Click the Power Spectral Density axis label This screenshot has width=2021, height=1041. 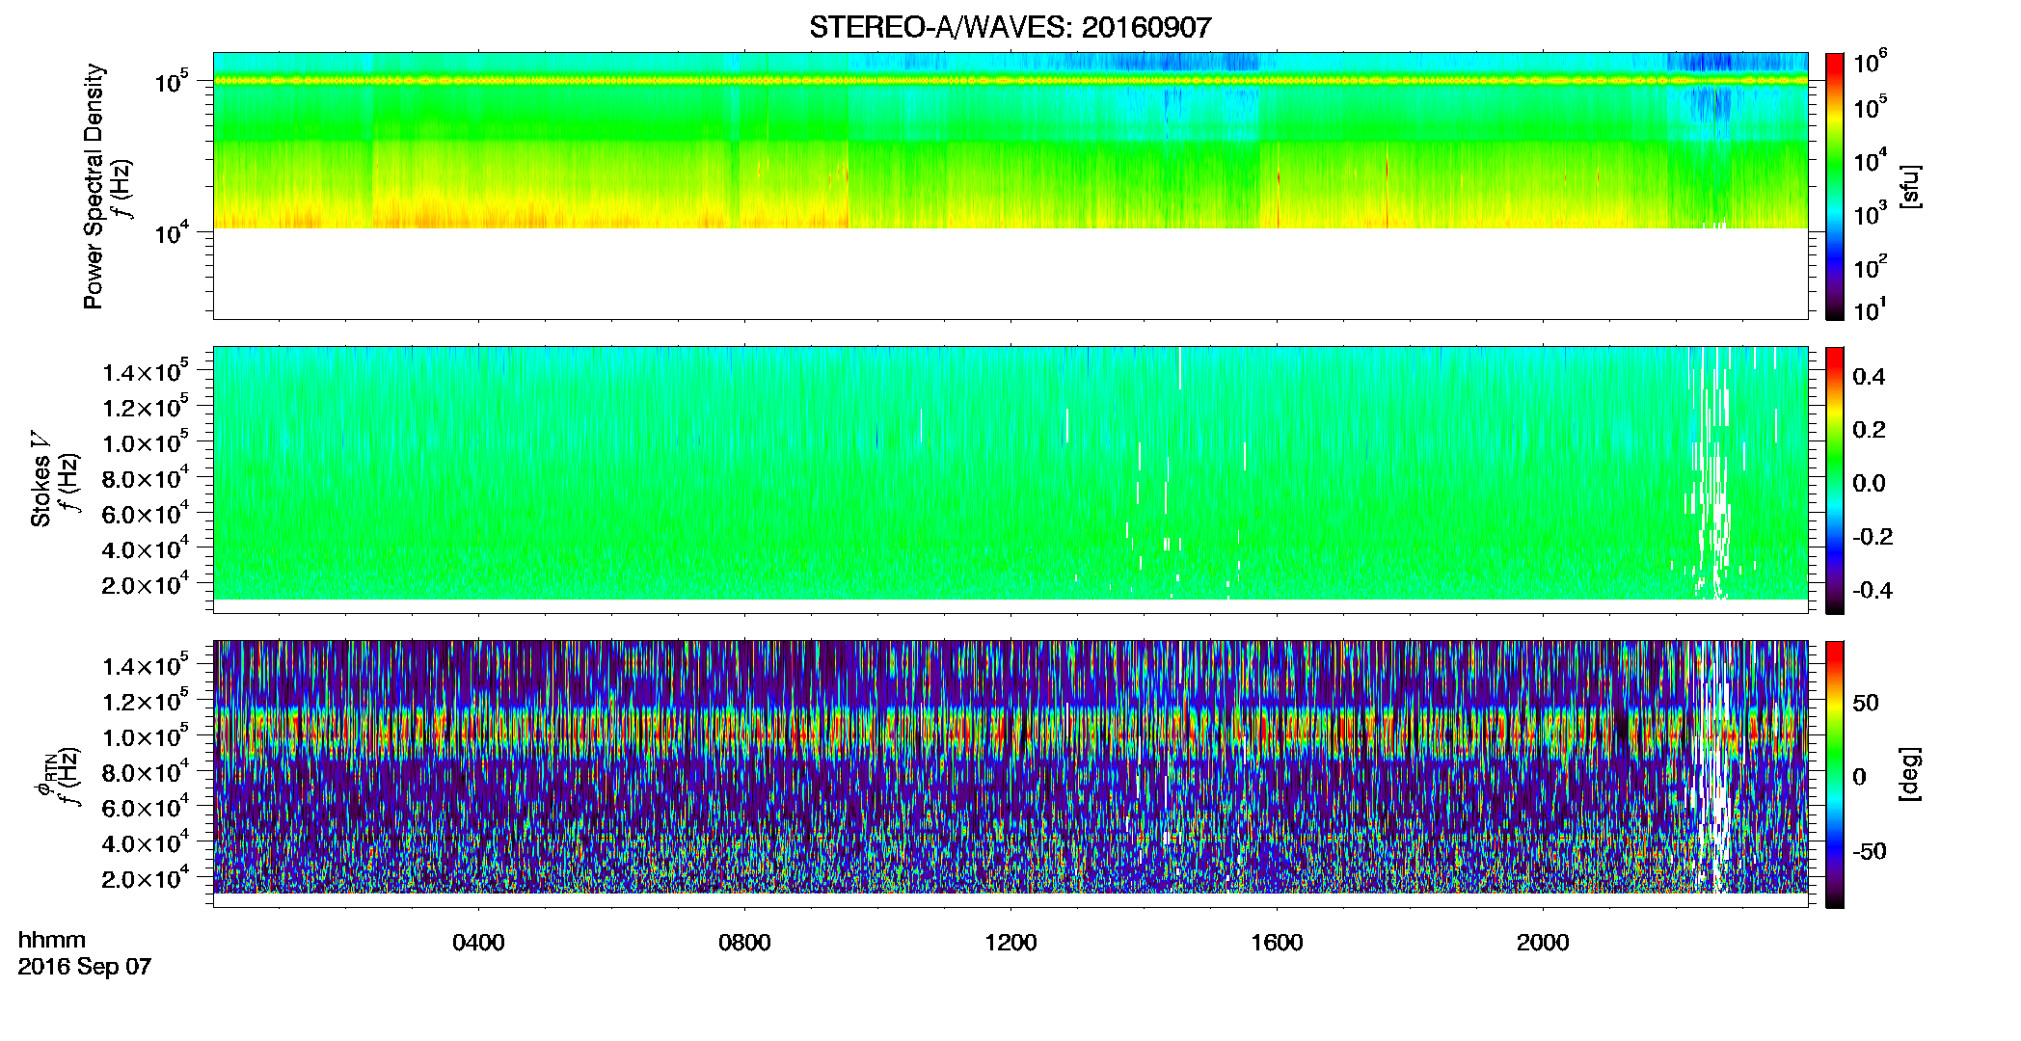pyautogui.click(x=94, y=186)
